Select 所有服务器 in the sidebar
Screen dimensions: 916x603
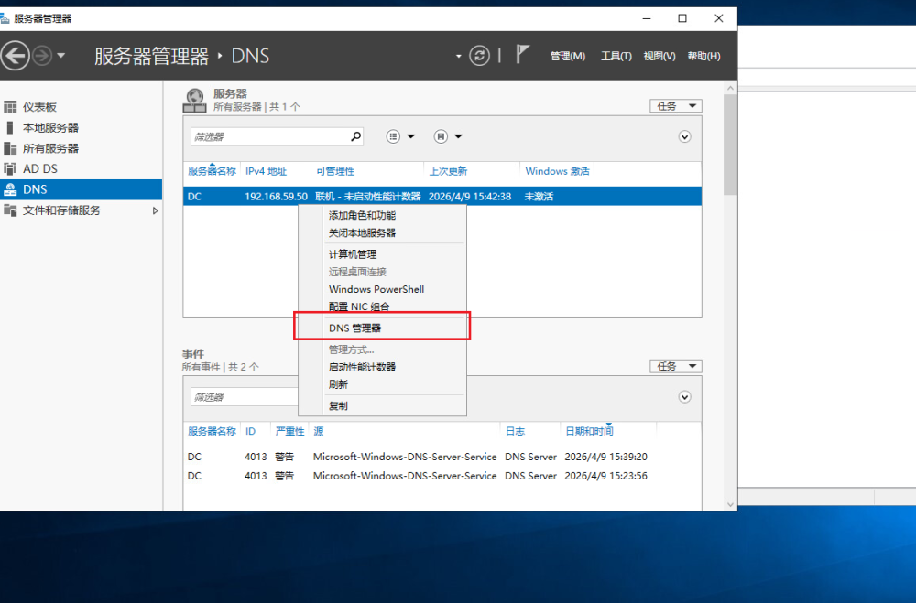click(x=50, y=148)
